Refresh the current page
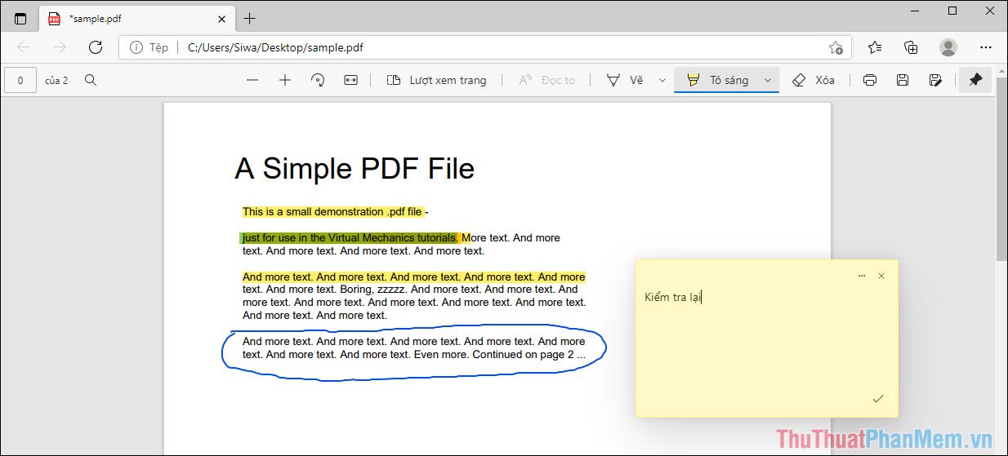This screenshot has width=1008, height=456. point(96,47)
